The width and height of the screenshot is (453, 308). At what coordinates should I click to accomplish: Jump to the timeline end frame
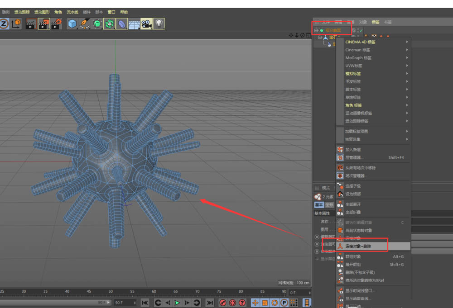210,303
